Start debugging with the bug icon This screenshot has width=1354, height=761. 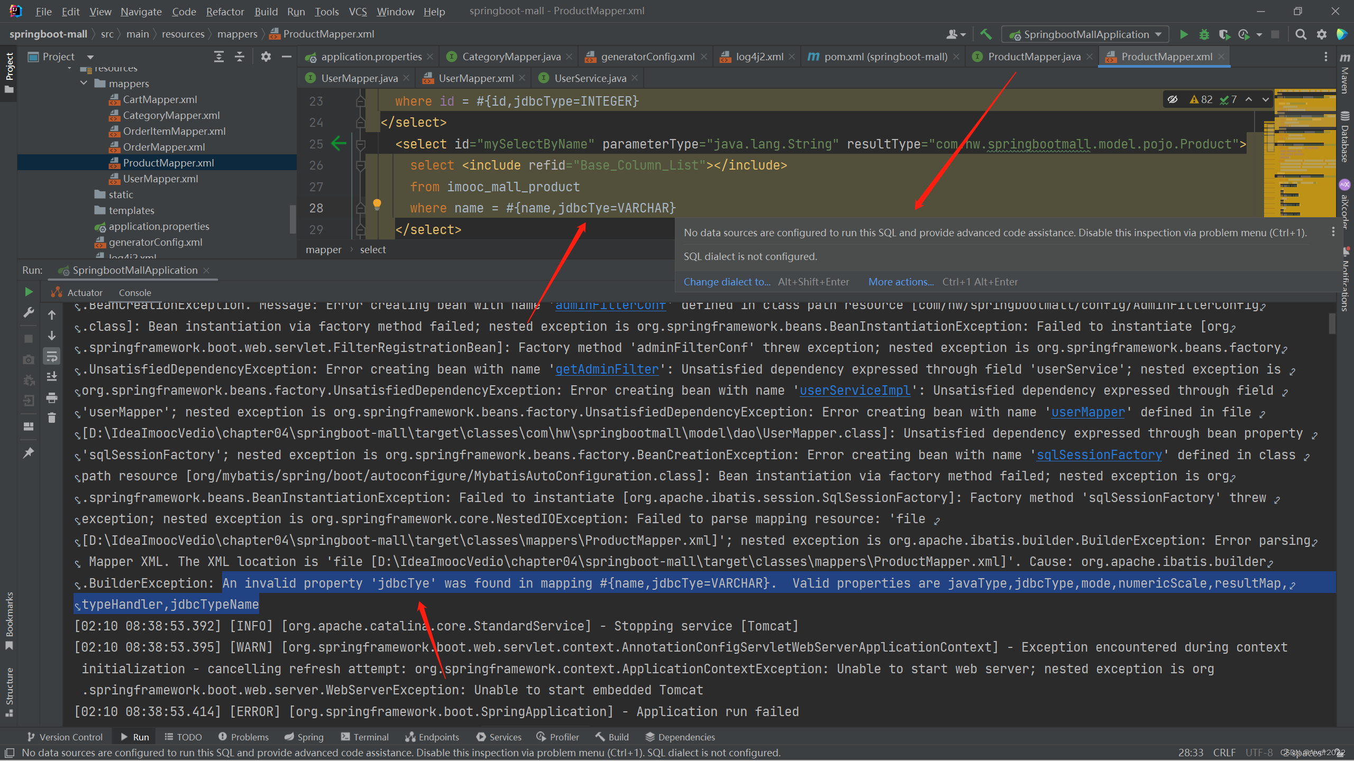(x=1204, y=34)
